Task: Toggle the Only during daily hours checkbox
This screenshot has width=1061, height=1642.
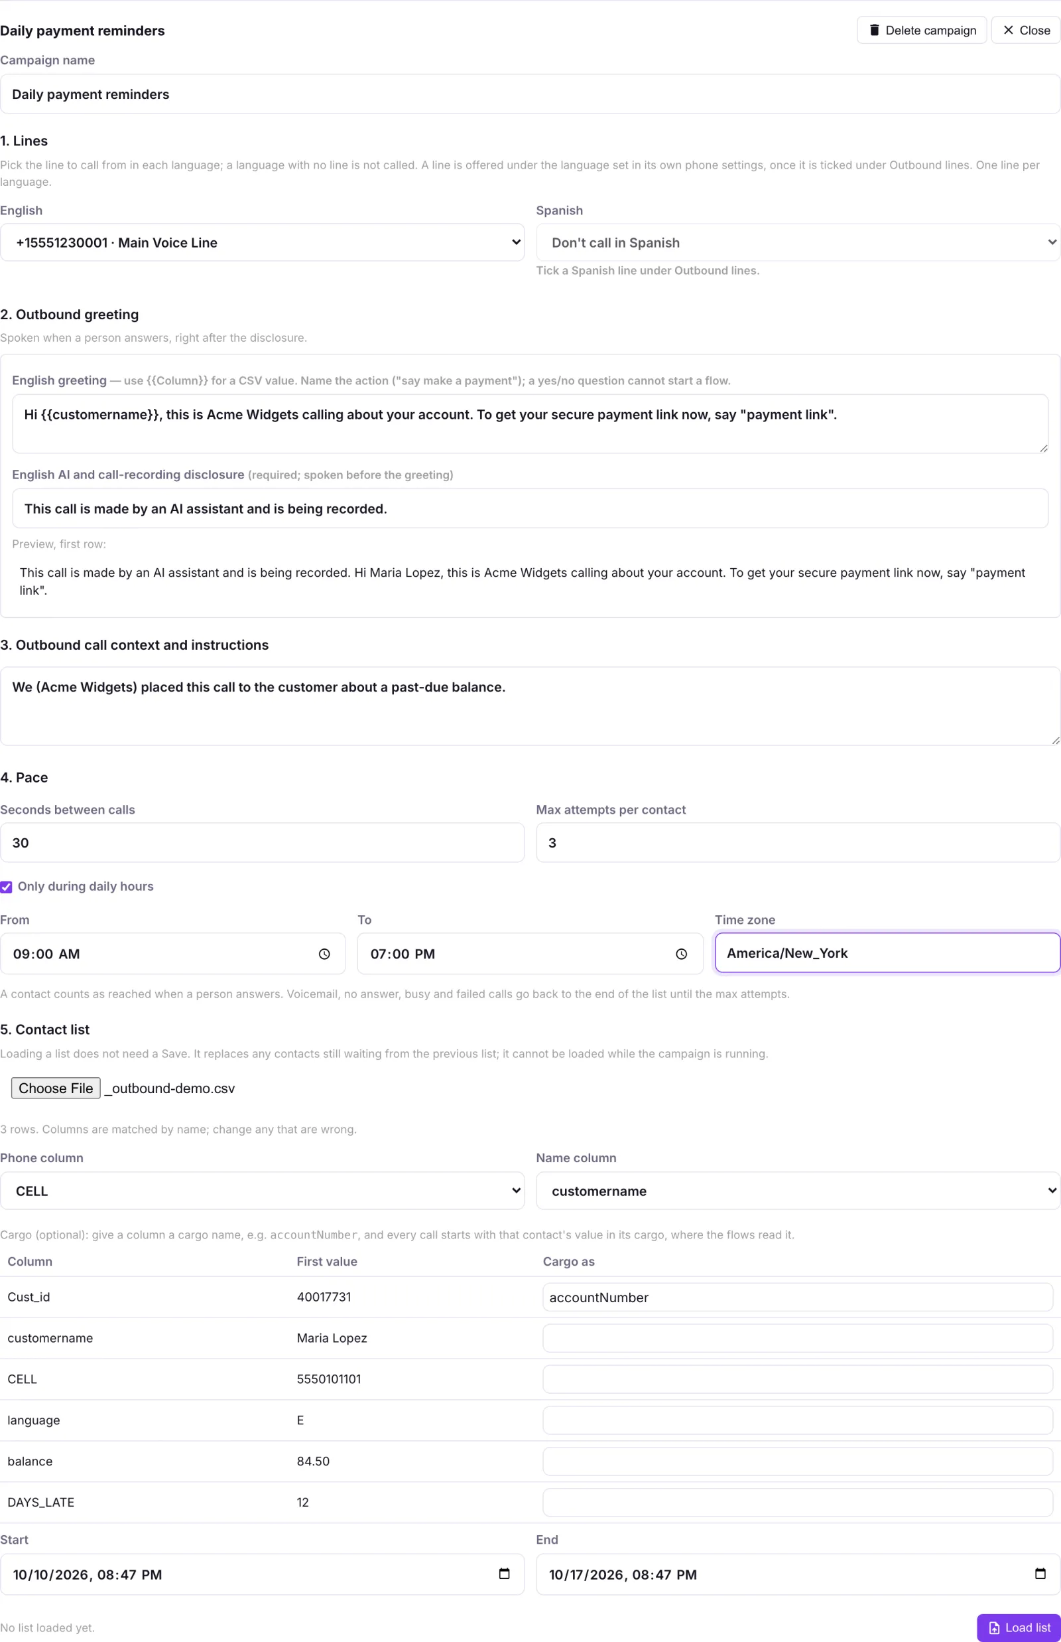Action: 6,887
